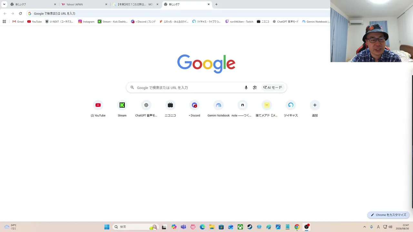This screenshot has height=232, width=413.
Task: Open the ニコニコ bookmark
Action: point(263,22)
